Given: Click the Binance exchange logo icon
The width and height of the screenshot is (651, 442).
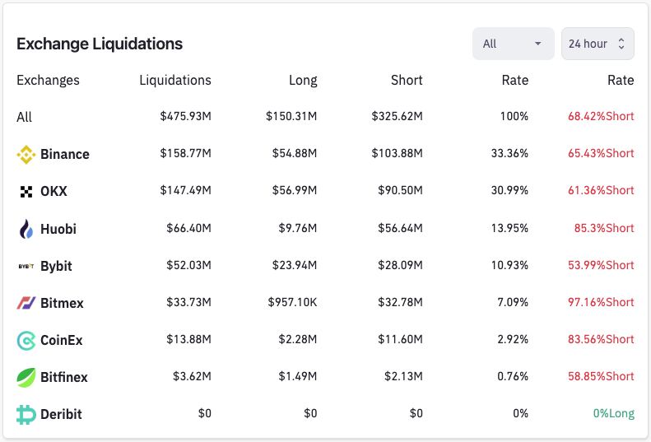Looking at the screenshot, I should click(26, 154).
